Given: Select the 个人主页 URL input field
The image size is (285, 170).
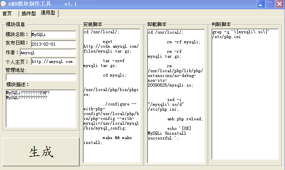Looking at the screenshot, I should click(53, 62).
